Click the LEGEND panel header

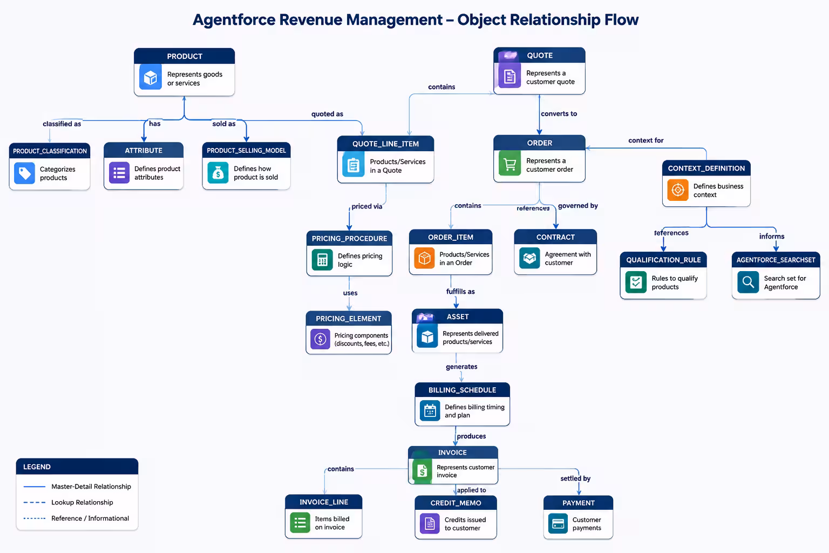click(77, 467)
